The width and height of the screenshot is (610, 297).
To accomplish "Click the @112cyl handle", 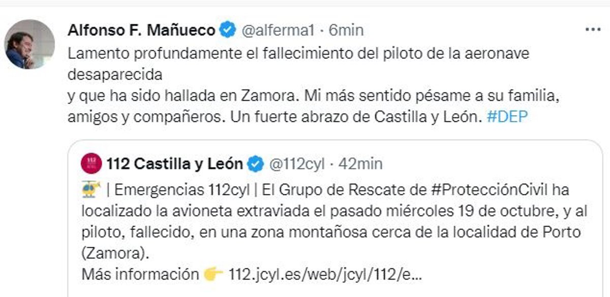I will click(x=297, y=163).
